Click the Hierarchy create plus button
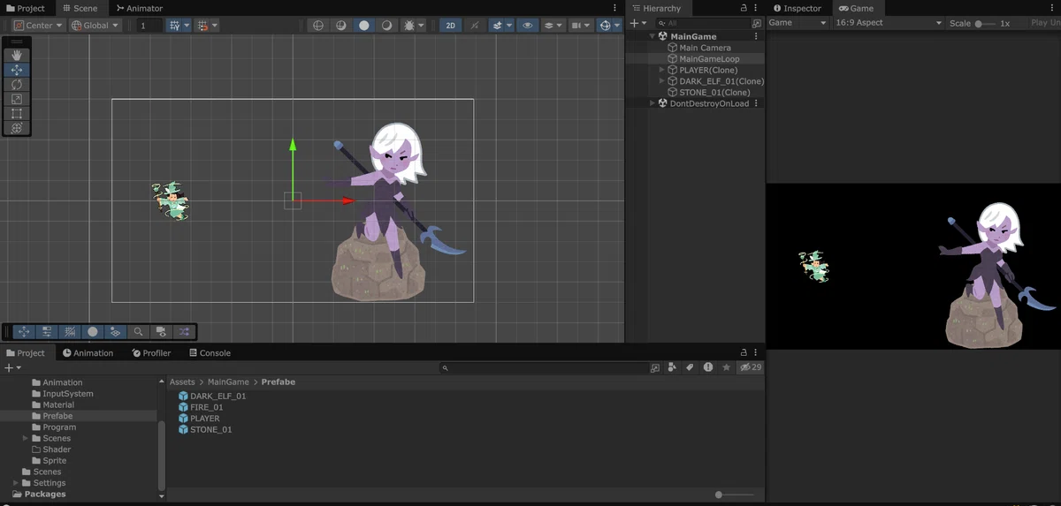 633,23
